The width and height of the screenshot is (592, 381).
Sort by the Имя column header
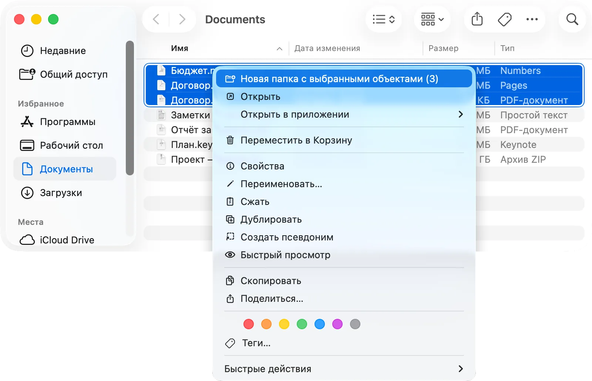(226, 48)
